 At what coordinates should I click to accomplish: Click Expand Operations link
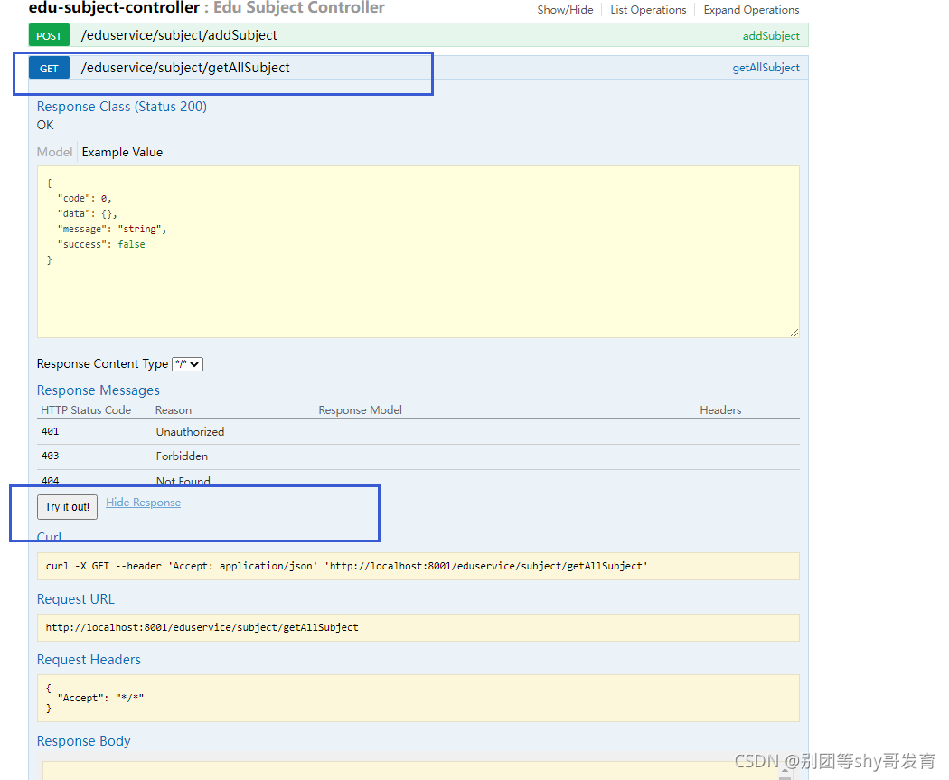point(751,10)
